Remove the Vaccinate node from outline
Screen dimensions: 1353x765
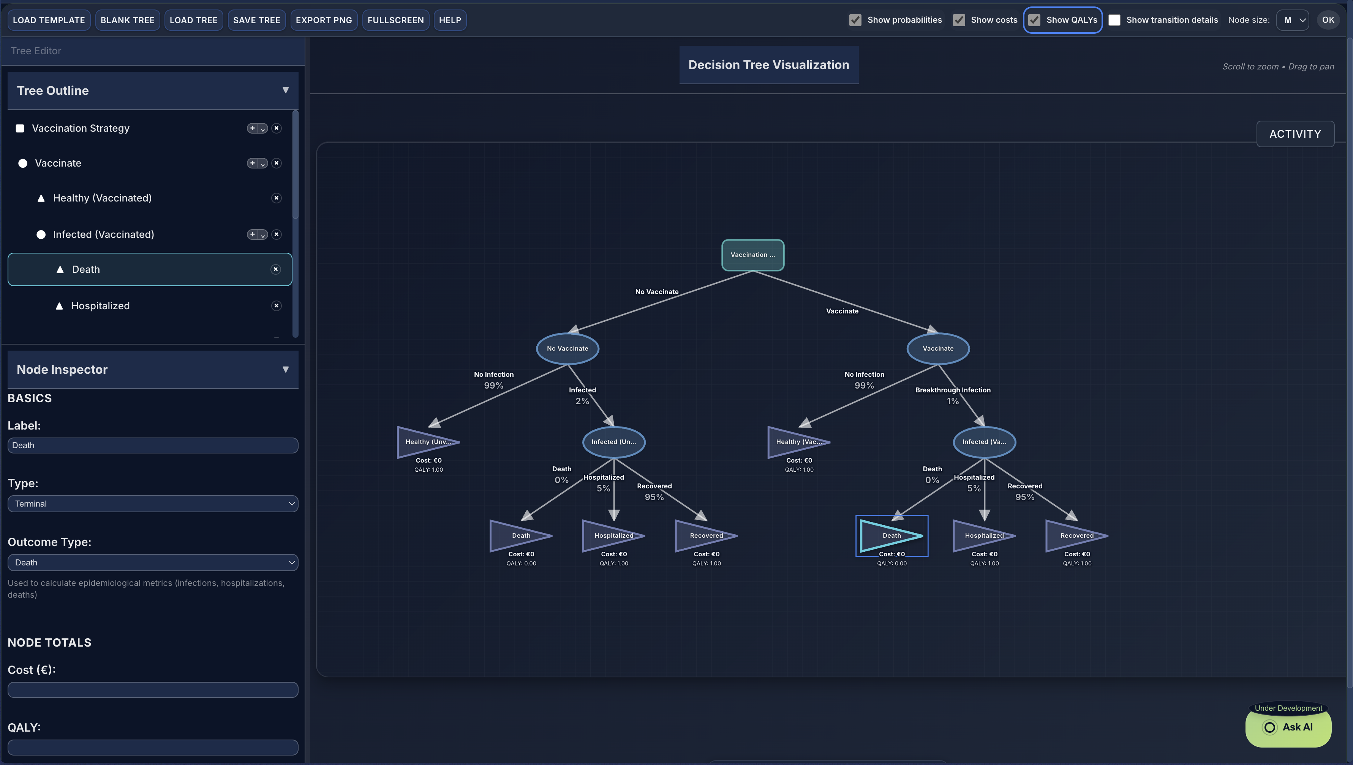click(x=277, y=164)
